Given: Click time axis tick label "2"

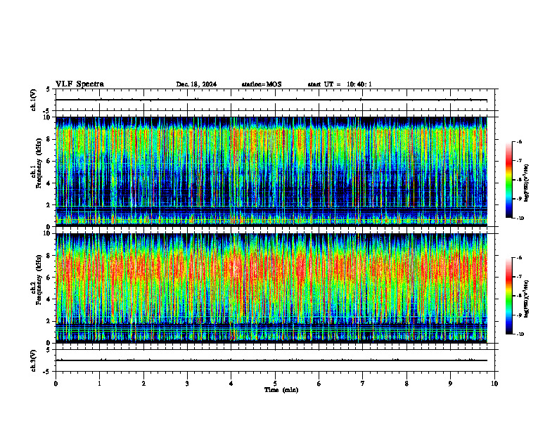Looking at the screenshot, I should [143, 384].
